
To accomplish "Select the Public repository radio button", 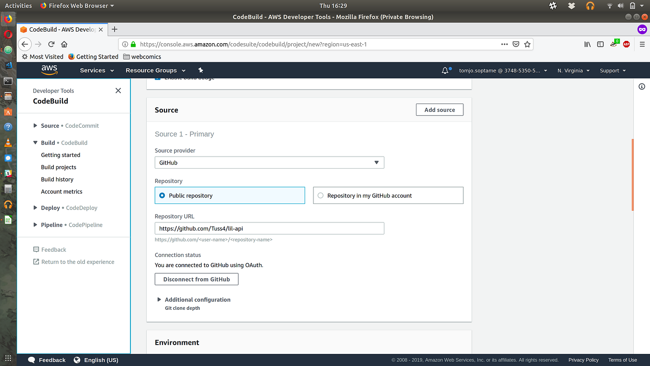I will click(x=162, y=195).
